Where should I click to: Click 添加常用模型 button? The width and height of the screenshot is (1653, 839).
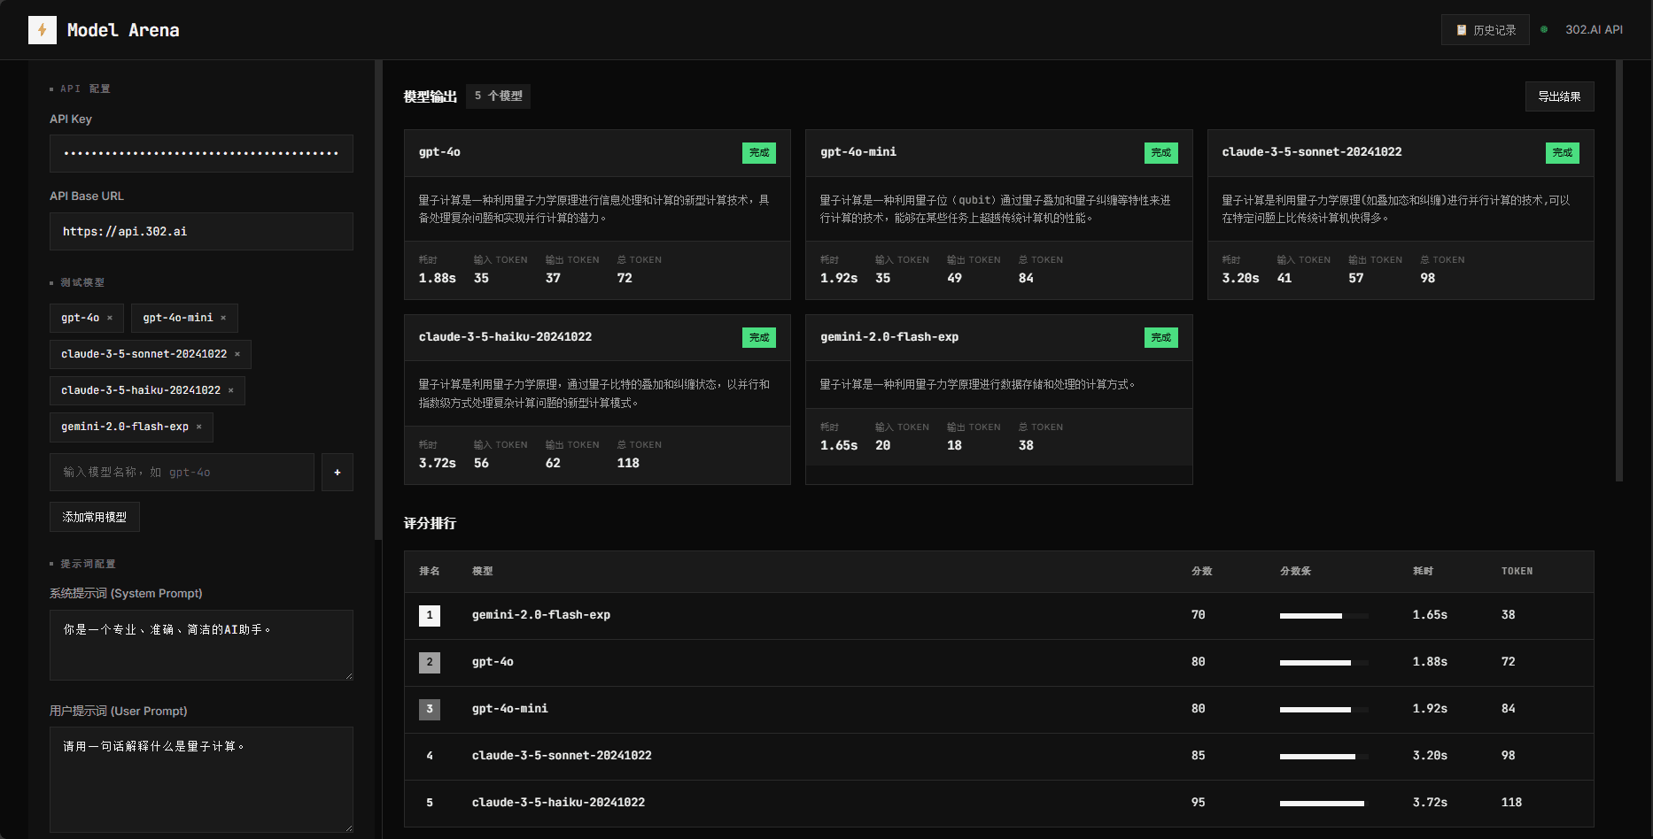[95, 517]
